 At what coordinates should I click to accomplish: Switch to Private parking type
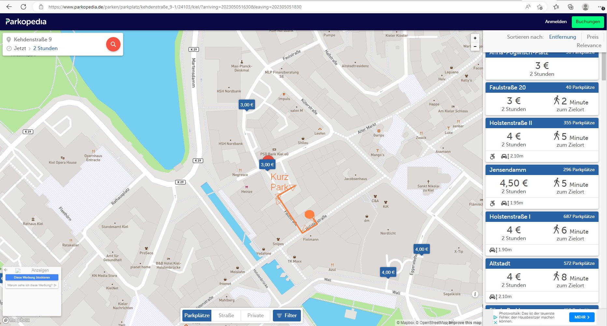pos(255,315)
